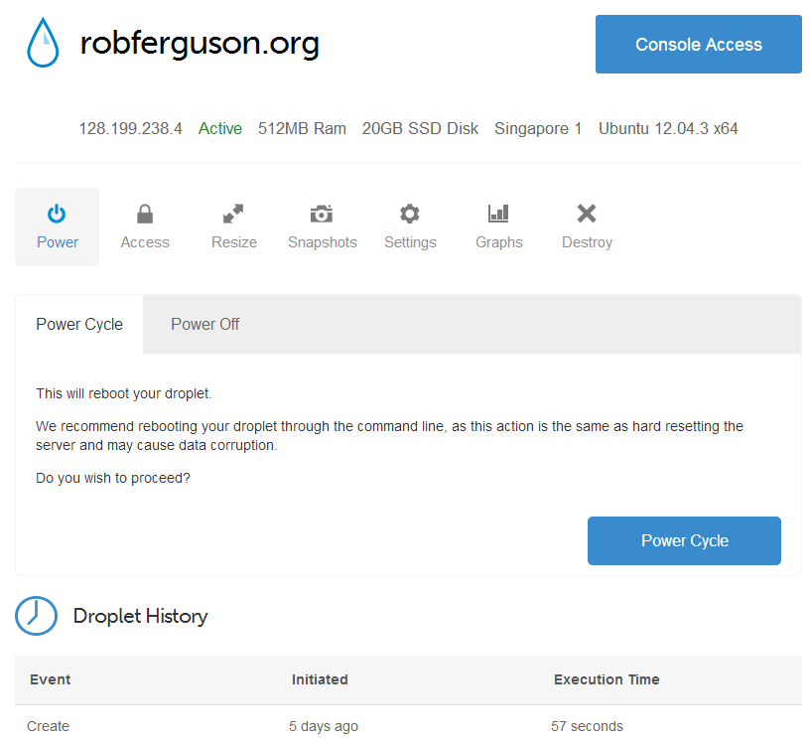
Task: Click the water droplet logo icon
Action: [x=43, y=43]
